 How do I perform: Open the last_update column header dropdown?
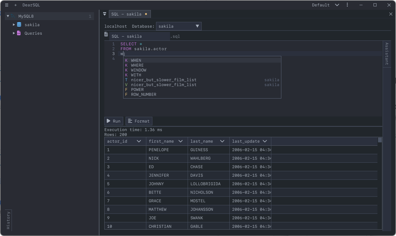point(265,141)
